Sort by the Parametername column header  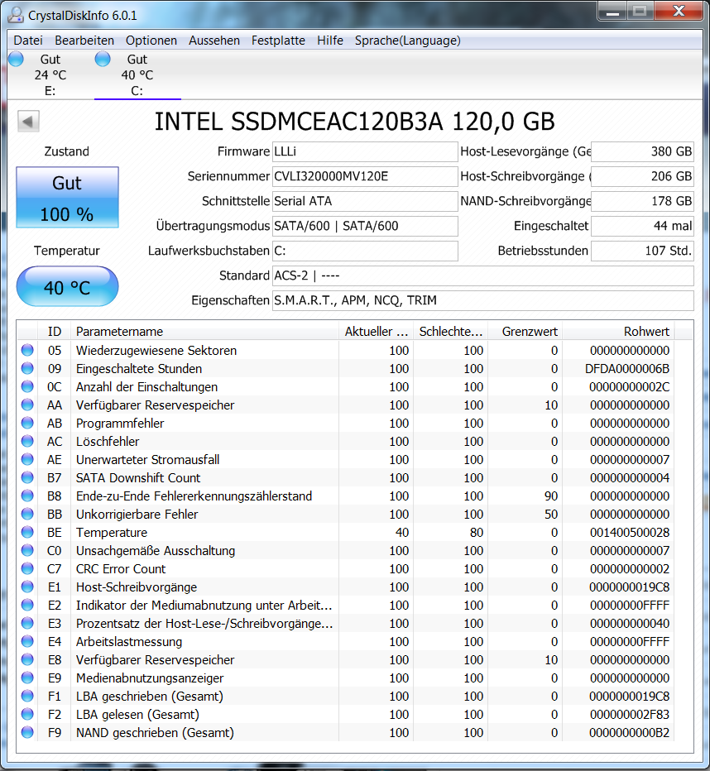tap(205, 332)
